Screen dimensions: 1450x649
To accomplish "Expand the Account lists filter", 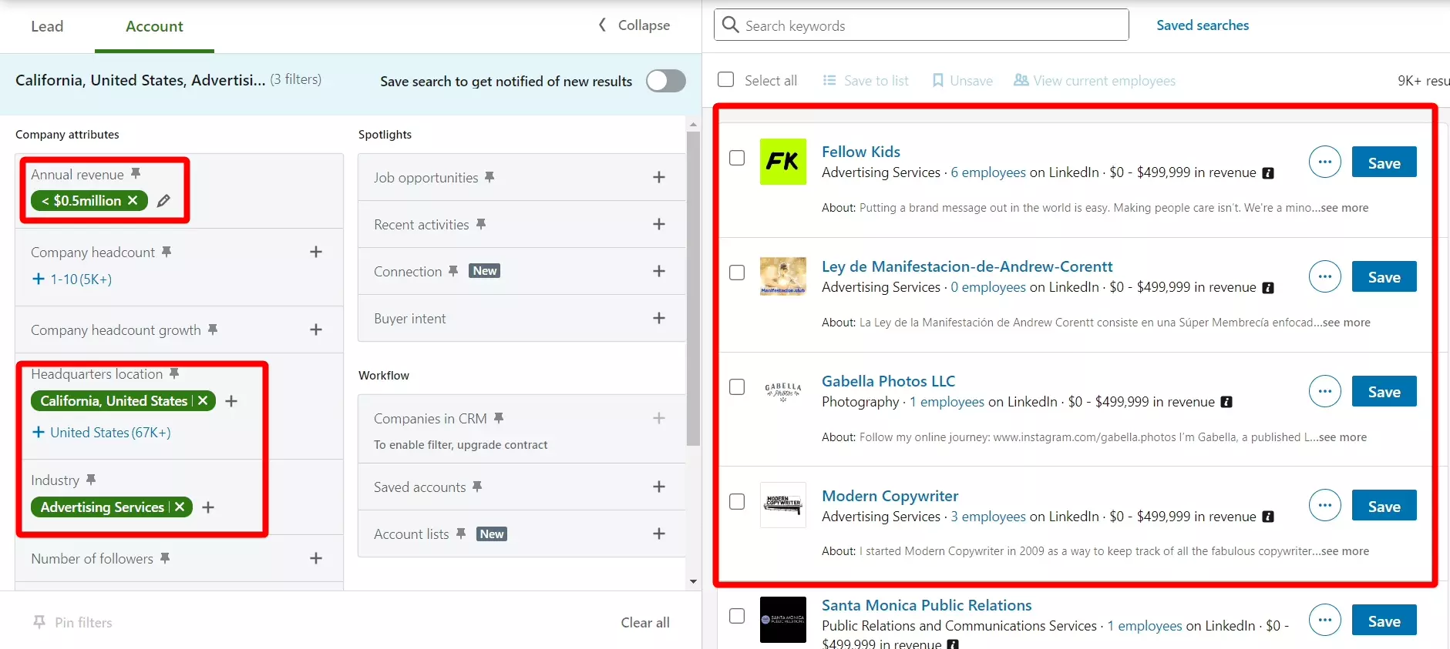I will pos(659,534).
